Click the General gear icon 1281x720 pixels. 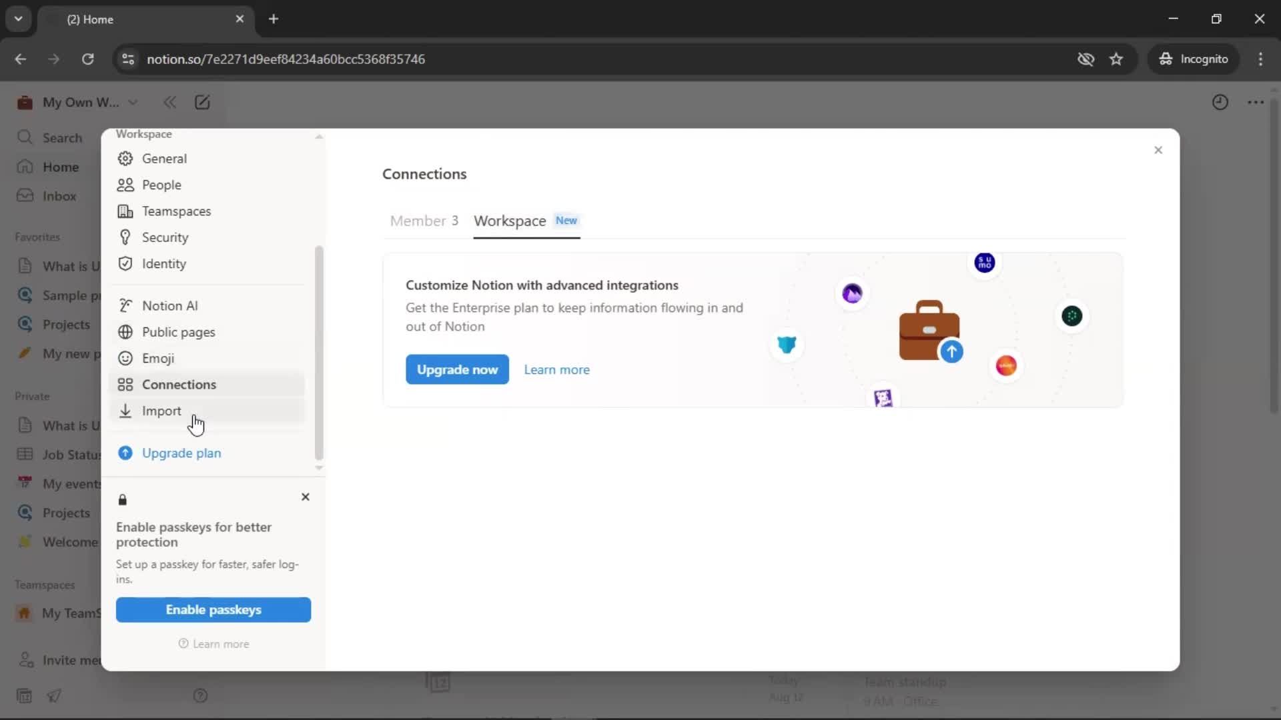125,159
